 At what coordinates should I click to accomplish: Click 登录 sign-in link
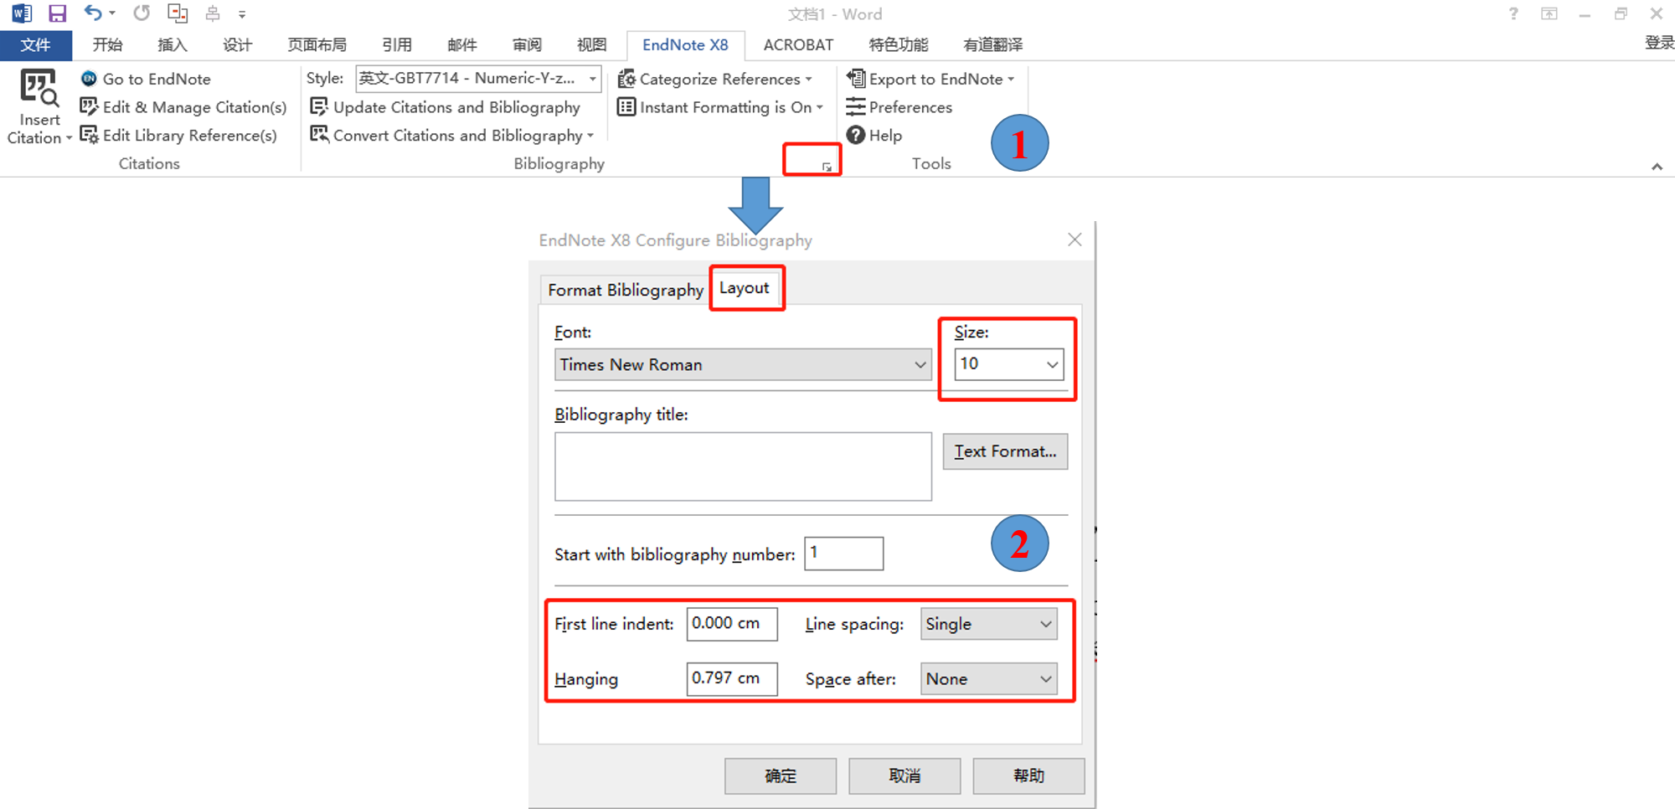pyautogui.click(x=1659, y=44)
